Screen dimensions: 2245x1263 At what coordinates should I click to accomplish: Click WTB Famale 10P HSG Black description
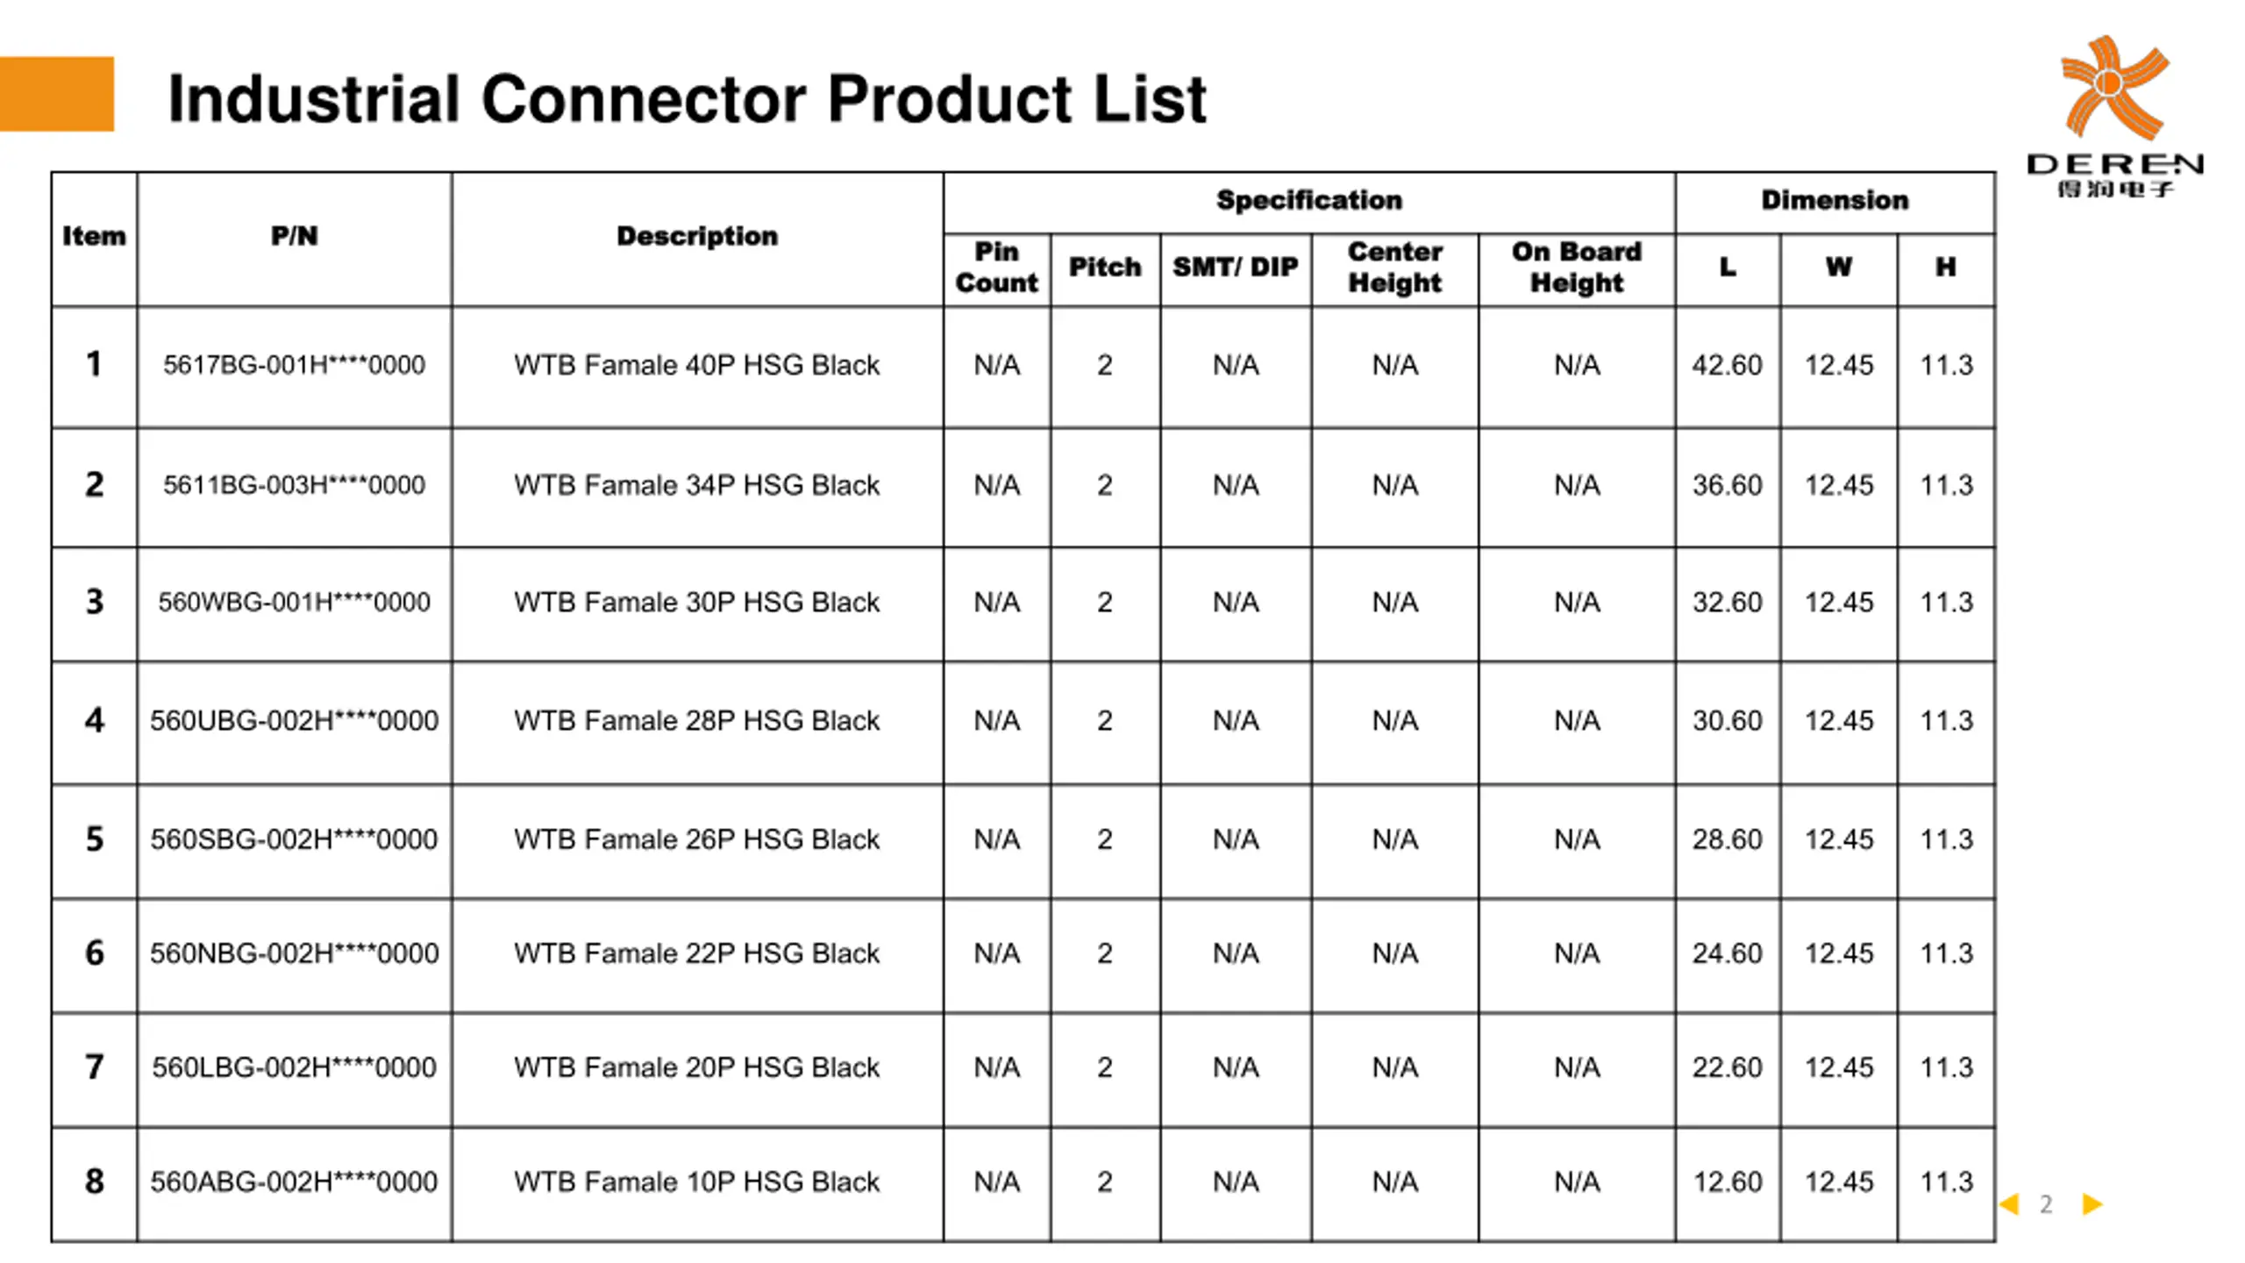(x=697, y=1182)
